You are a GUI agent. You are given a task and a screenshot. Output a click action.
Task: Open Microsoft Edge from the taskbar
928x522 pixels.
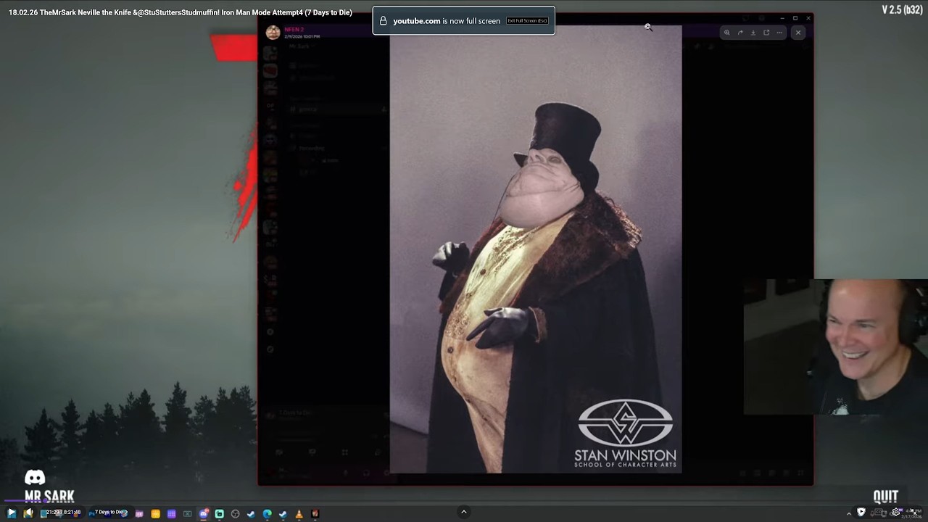[267, 513]
